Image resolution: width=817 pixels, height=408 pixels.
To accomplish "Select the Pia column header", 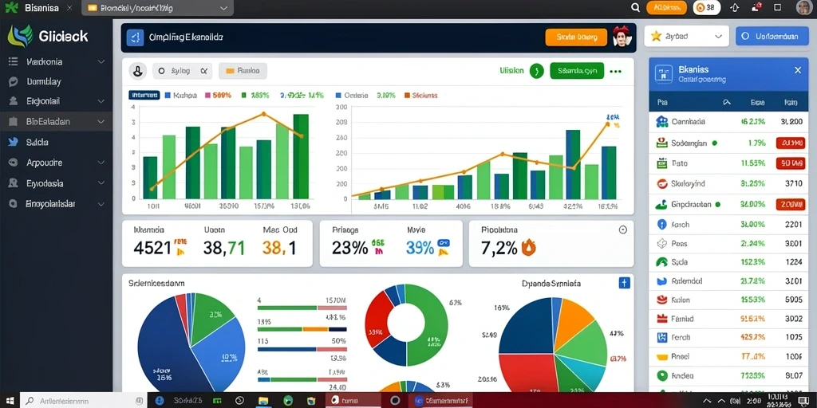I will click(x=662, y=103).
